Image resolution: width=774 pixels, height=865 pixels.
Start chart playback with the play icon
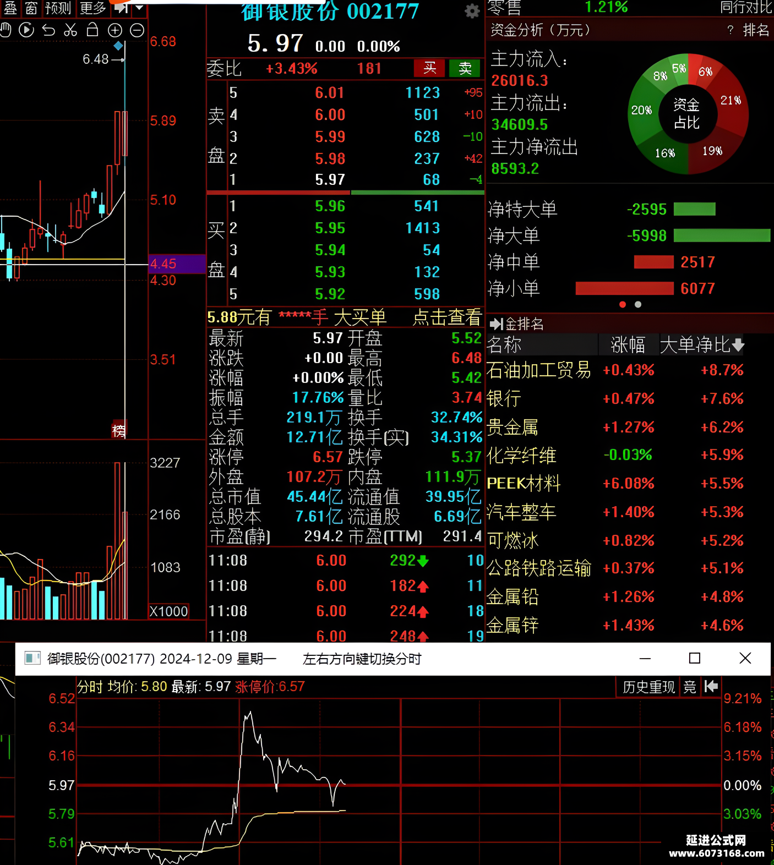(x=26, y=30)
